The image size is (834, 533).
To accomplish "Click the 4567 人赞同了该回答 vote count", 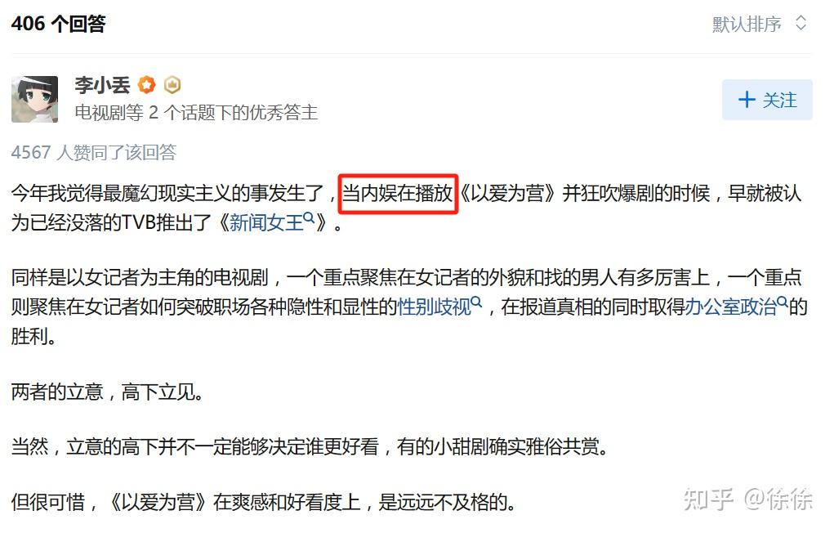I will coord(94,153).
